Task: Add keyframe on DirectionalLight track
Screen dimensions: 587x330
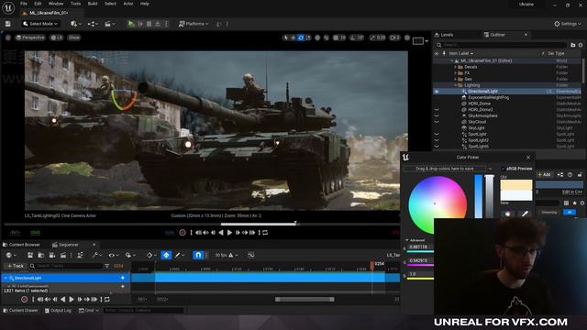Action: 122,278
